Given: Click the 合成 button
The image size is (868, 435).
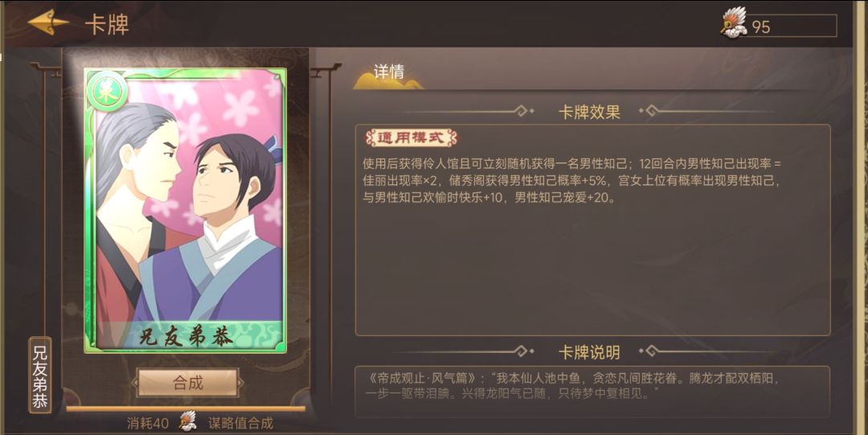Looking at the screenshot, I should (x=188, y=383).
